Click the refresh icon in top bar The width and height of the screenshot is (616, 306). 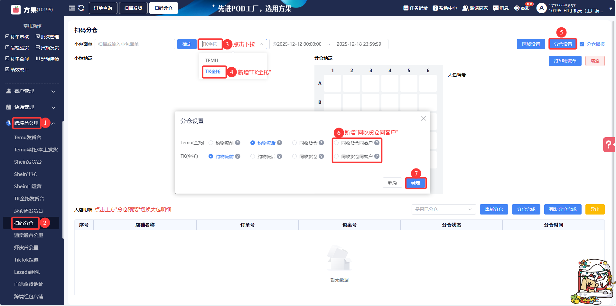[81, 8]
